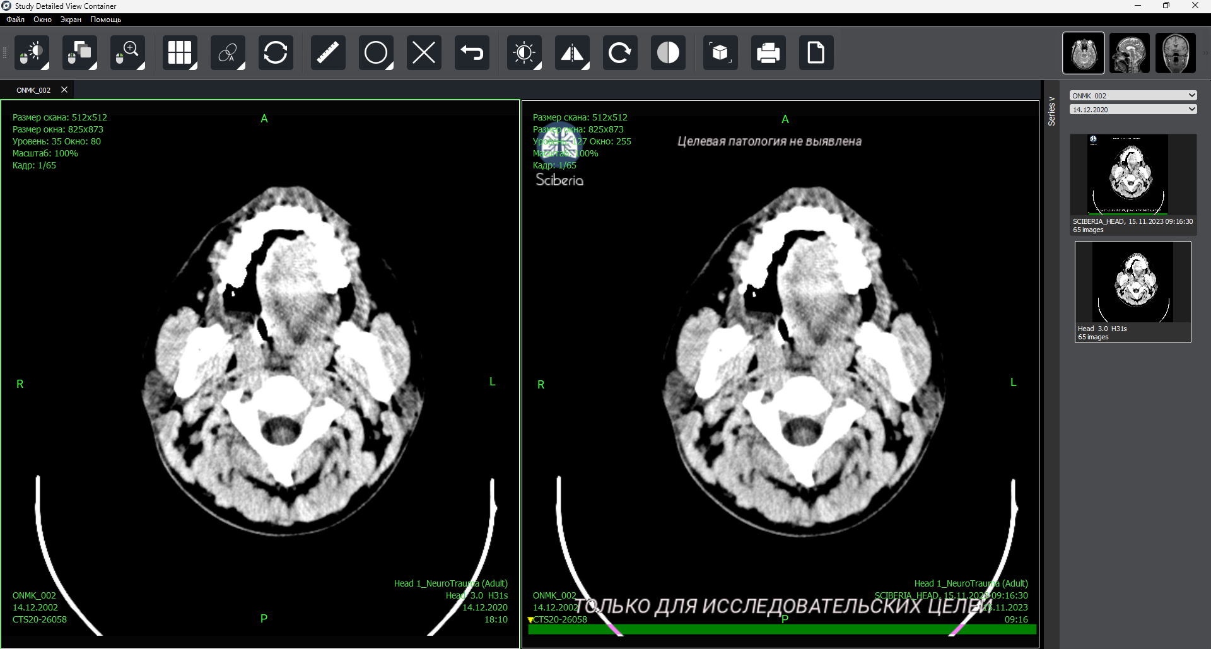Click the synchronize/refresh arrows icon
Viewport: 1211px width, 649px height.
coord(276,53)
